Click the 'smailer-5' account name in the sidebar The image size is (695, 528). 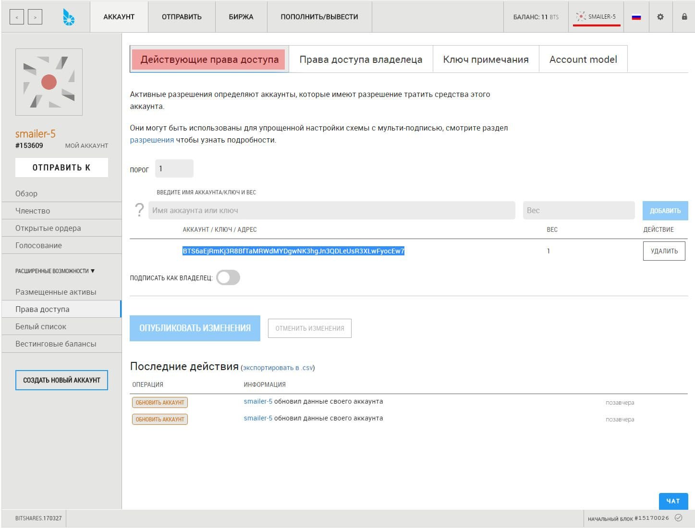pyautogui.click(x=36, y=134)
